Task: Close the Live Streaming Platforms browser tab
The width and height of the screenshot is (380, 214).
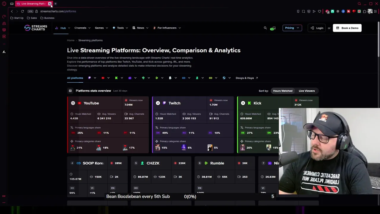Action: (x=50, y=4)
